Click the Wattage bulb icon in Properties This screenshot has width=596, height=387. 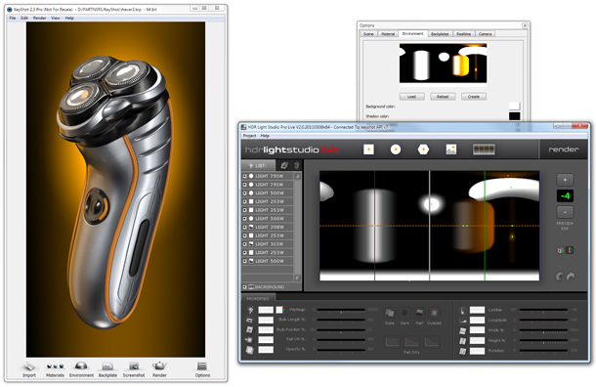(250, 310)
